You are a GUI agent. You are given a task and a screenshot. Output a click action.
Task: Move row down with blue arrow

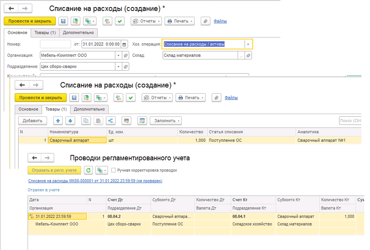70,121
